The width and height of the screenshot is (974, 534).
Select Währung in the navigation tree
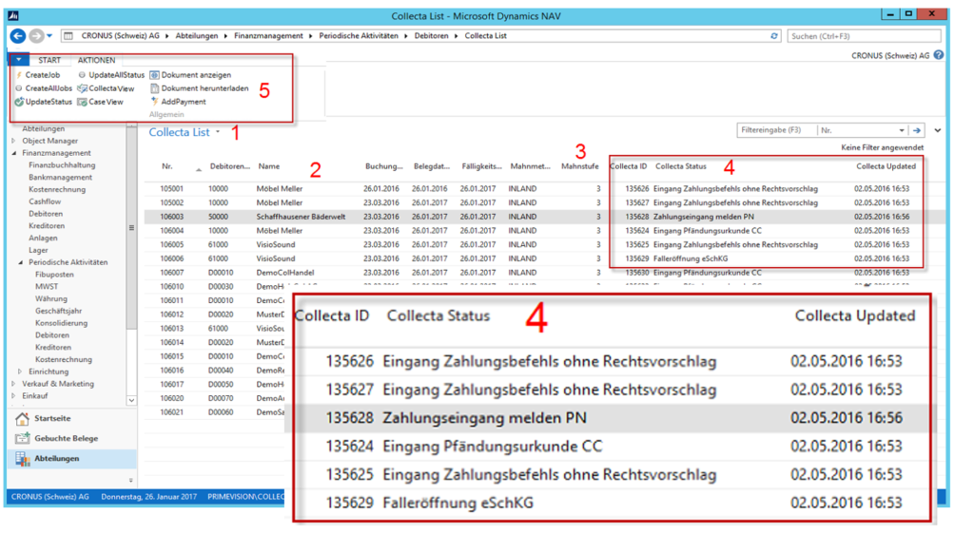pos(51,298)
